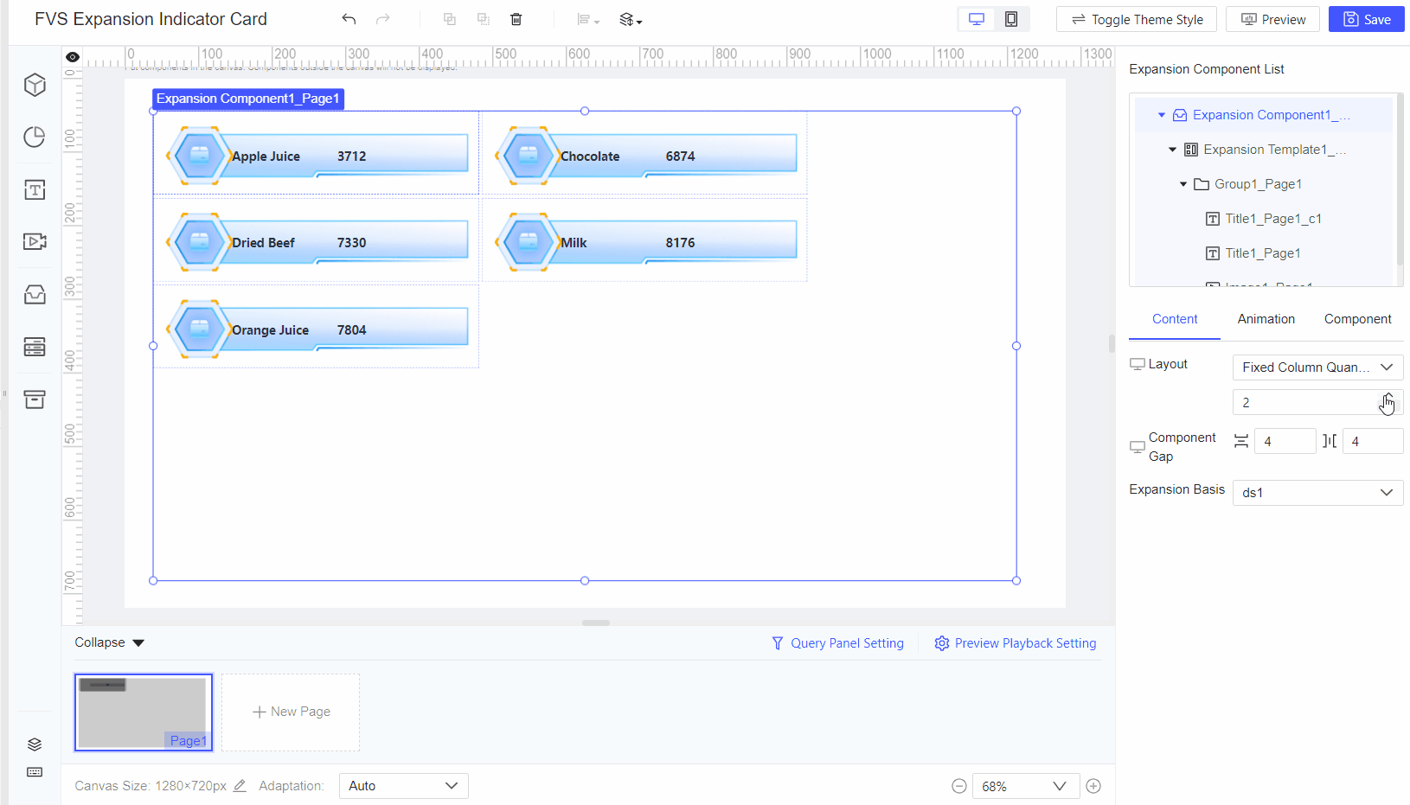Delete the selected component with the trash icon
This screenshot has height=805, width=1410.
pyautogui.click(x=516, y=19)
